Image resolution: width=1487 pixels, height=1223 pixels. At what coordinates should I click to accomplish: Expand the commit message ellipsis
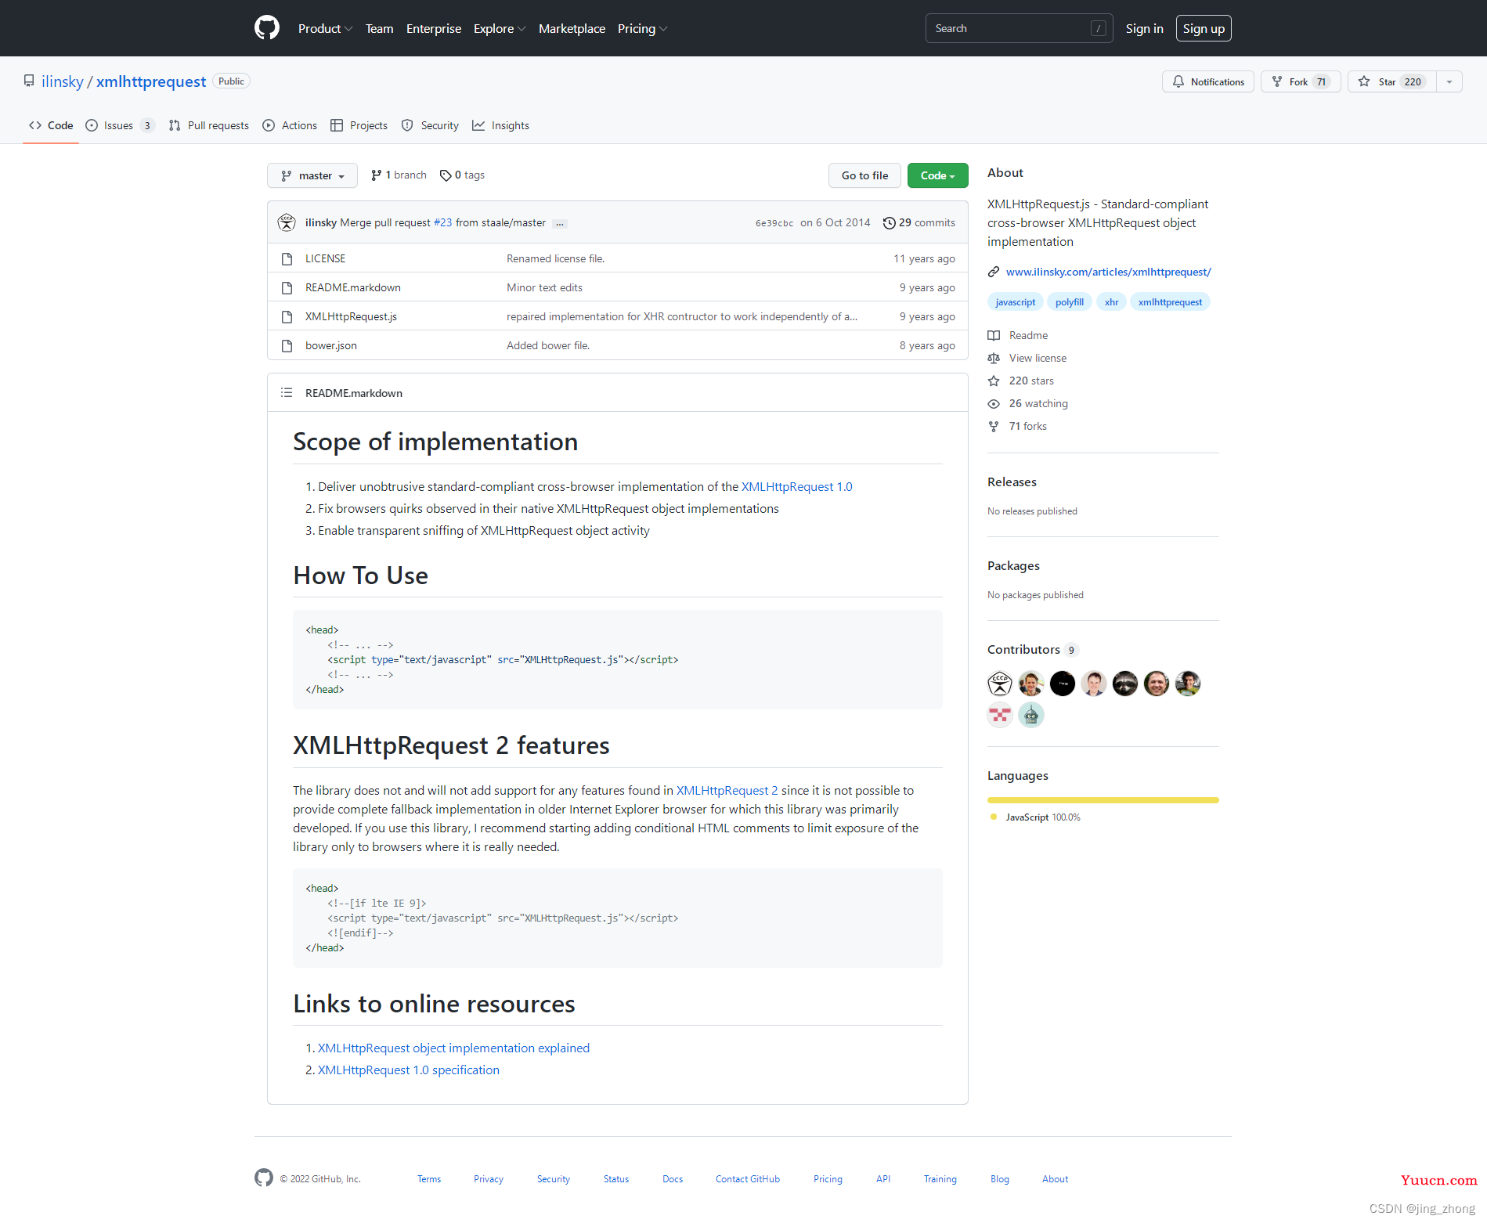(x=559, y=223)
